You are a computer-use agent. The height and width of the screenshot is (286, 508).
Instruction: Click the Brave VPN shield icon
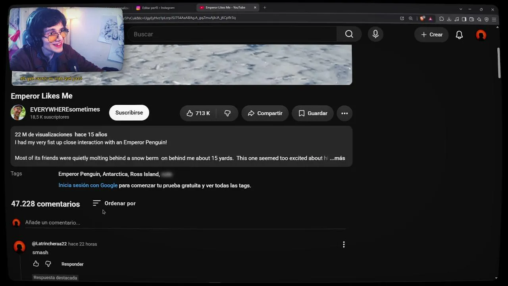[x=487, y=19]
